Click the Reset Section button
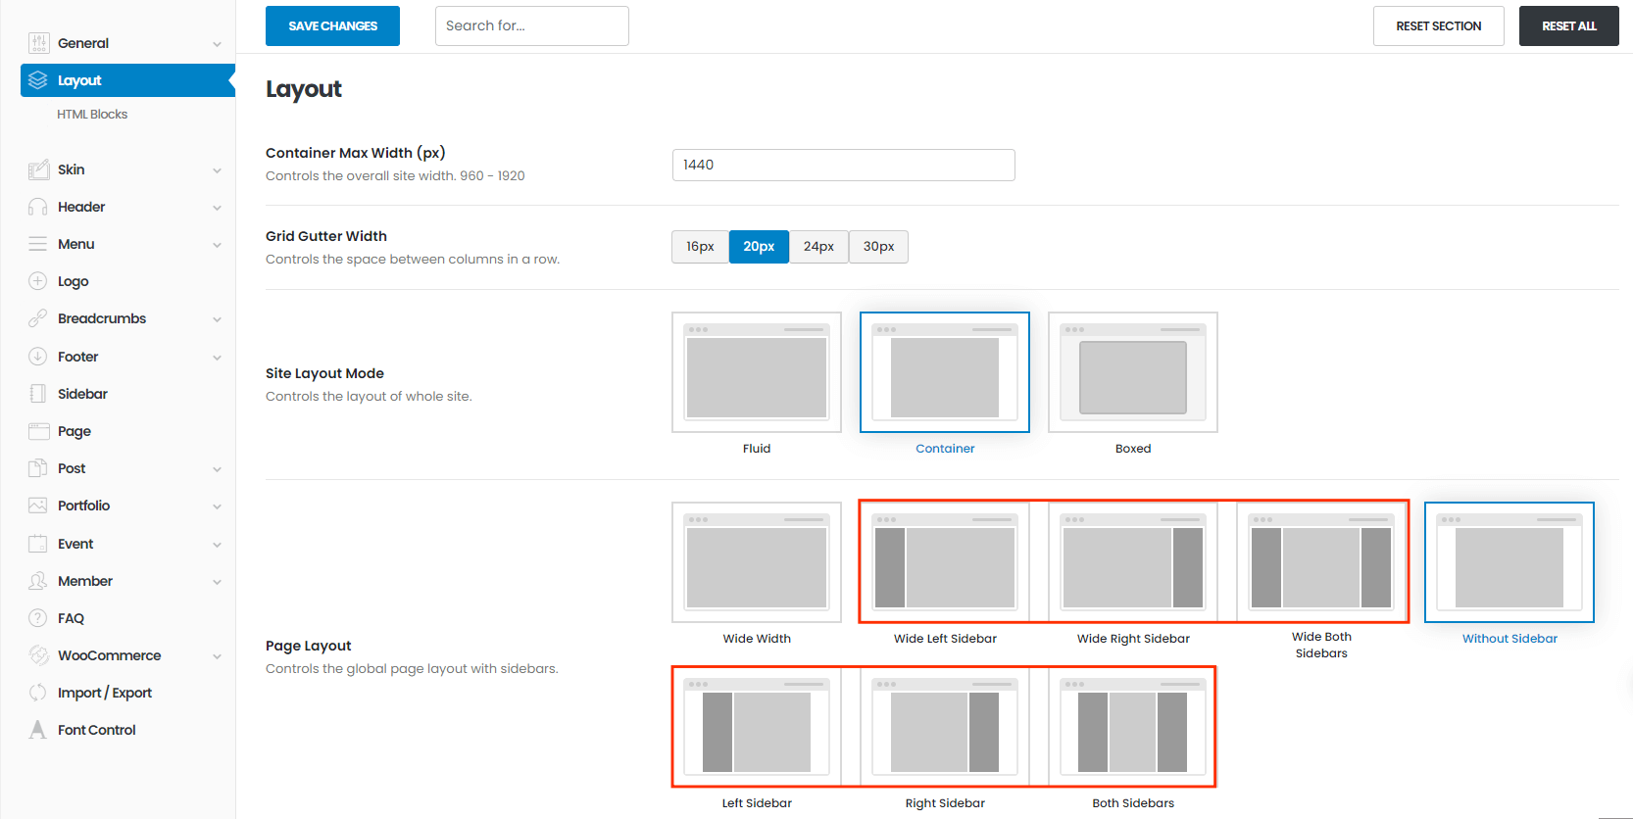This screenshot has height=819, width=1633. [1438, 26]
